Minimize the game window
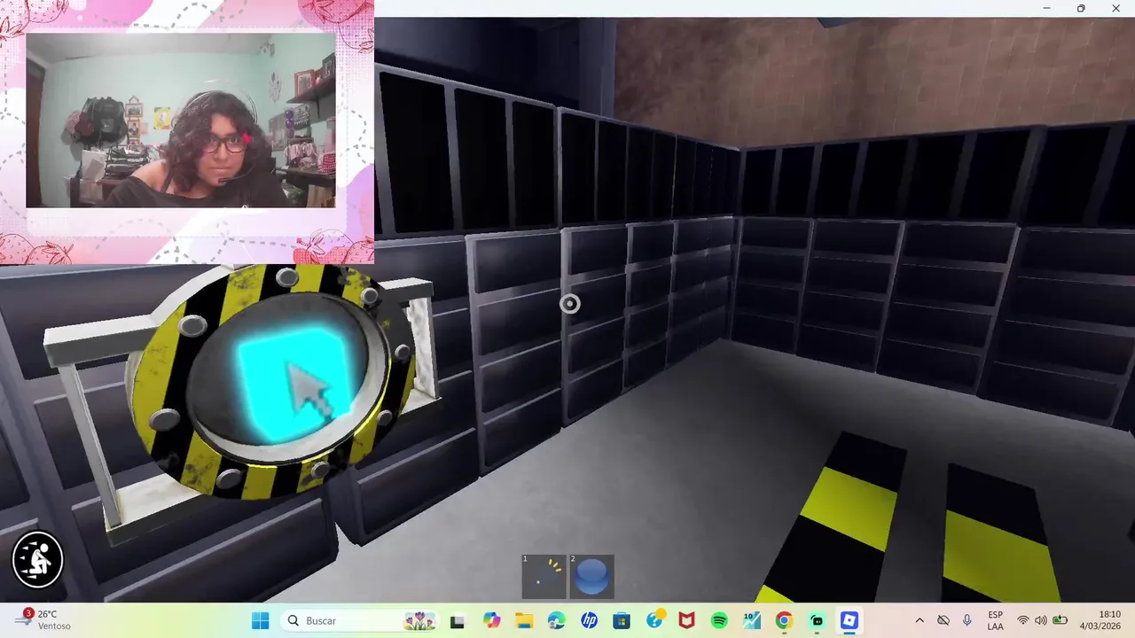Screen dimensions: 1135x638 tap(1047, 8)
